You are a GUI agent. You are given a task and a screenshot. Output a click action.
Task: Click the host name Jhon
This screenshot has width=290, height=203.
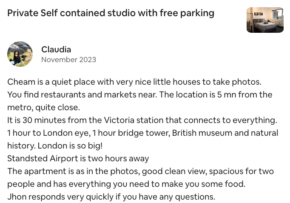pos(17,197)
